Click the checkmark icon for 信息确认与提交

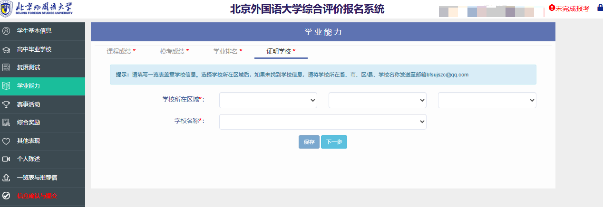point(6,196)
